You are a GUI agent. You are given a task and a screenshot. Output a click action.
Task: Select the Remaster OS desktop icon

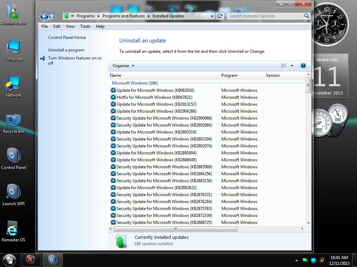point(14,231)
